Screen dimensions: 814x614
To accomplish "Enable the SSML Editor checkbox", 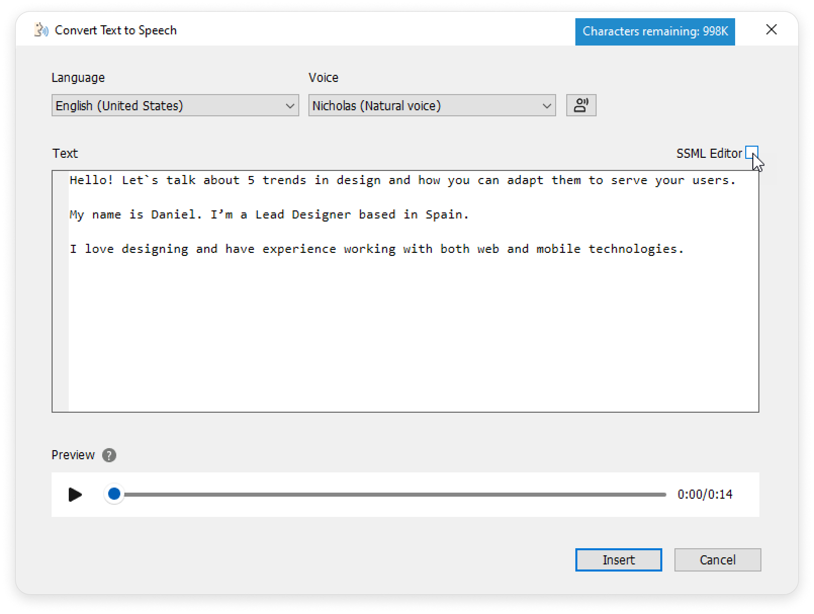I will coord(752,153).
